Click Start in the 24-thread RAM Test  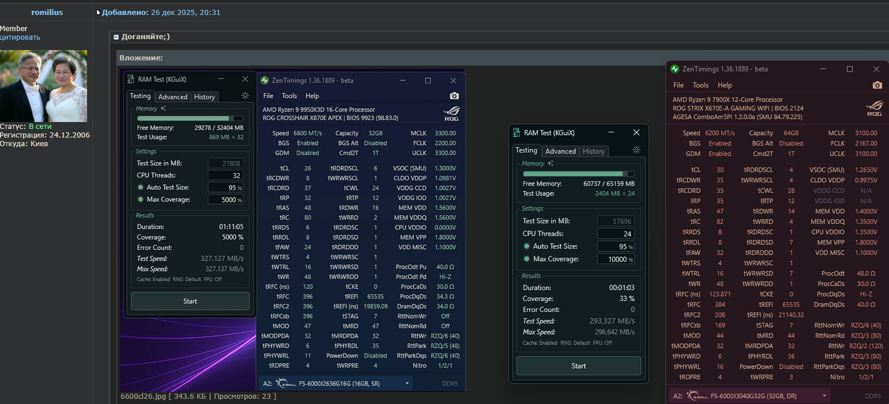[579, 365]
